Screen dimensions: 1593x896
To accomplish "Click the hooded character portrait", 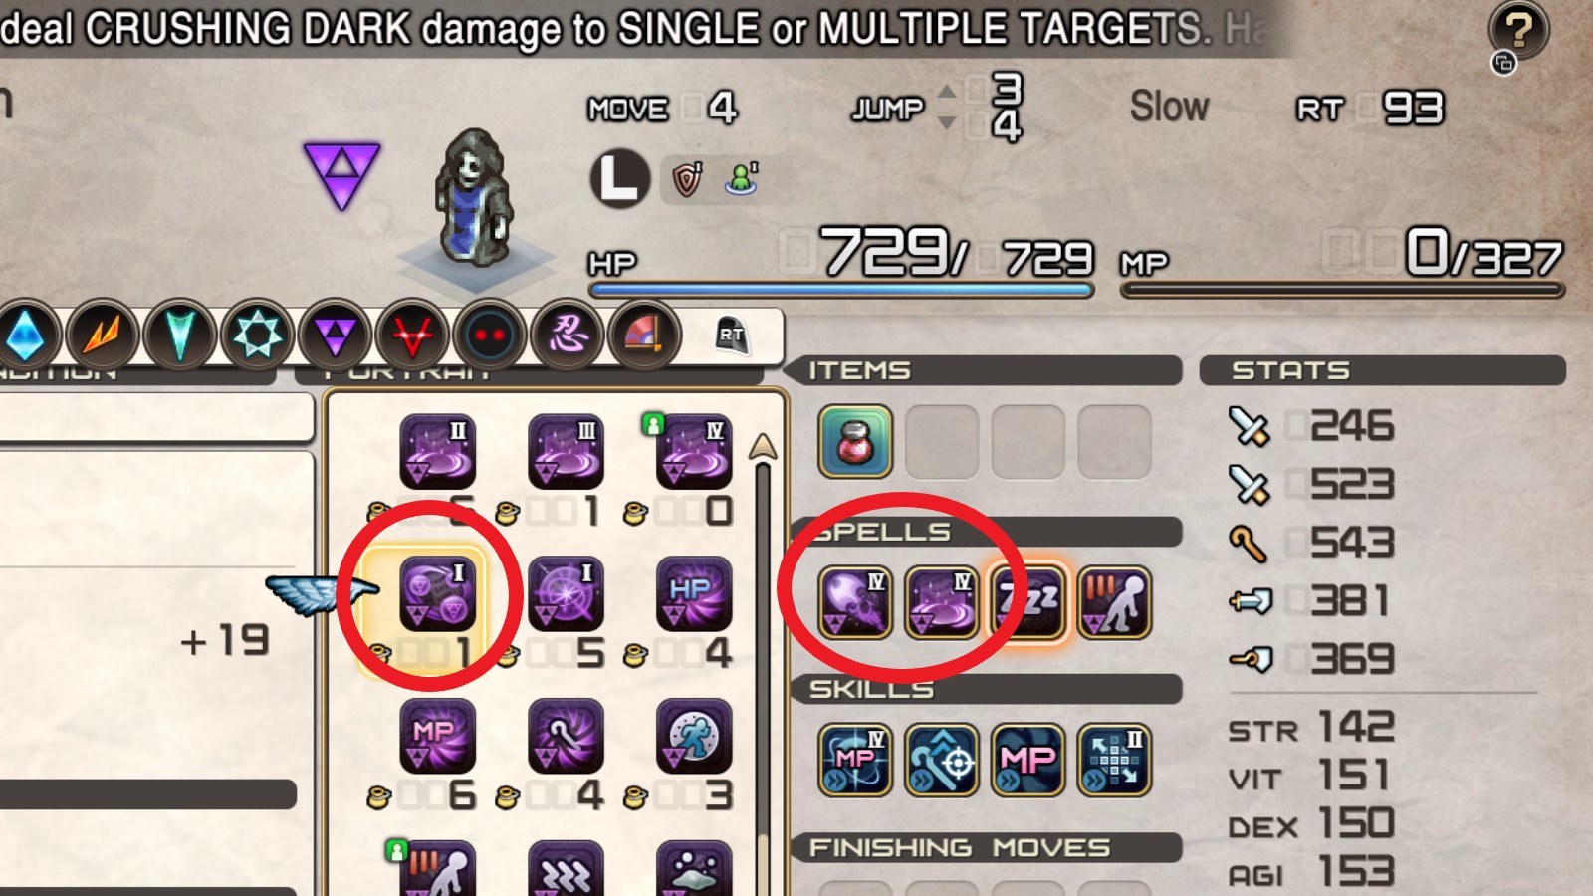I will tap(474, 196).
